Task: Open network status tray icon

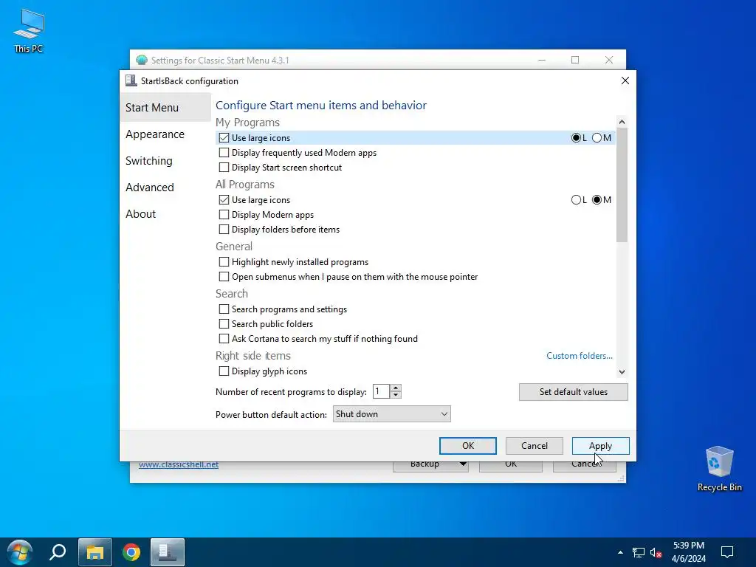Action: 639,552
